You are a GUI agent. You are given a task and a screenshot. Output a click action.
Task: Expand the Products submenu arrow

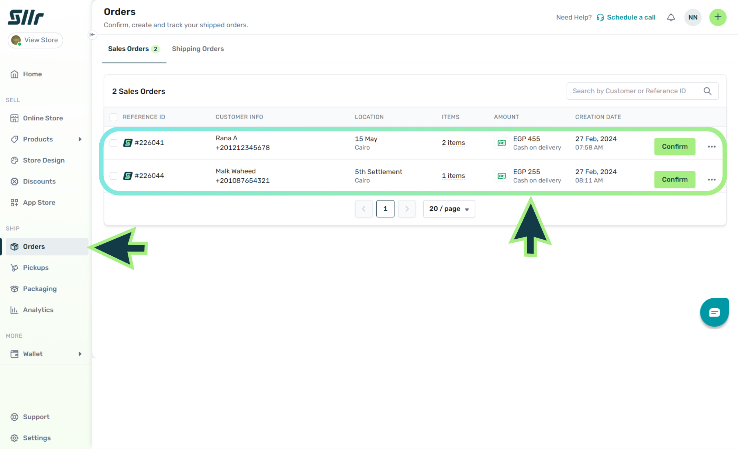(80, 139)
